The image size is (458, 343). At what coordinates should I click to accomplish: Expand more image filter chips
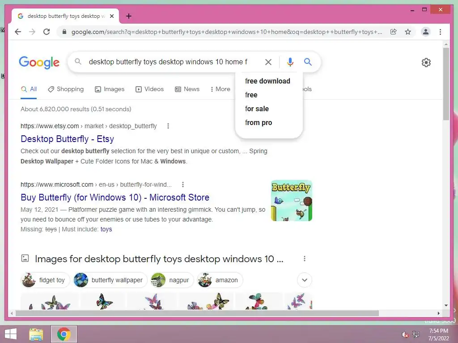(x=304, y=280)
